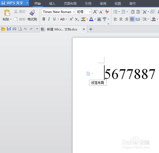The height and width of the screenshot is (153, 159).
Task: Open the 页面布局 tab
Action: coord(70,3)
